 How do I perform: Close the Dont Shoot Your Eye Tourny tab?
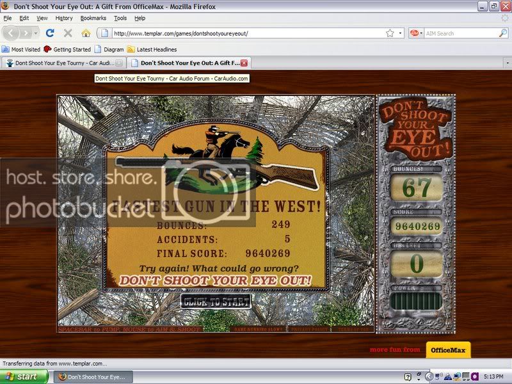tap(120, 63)
